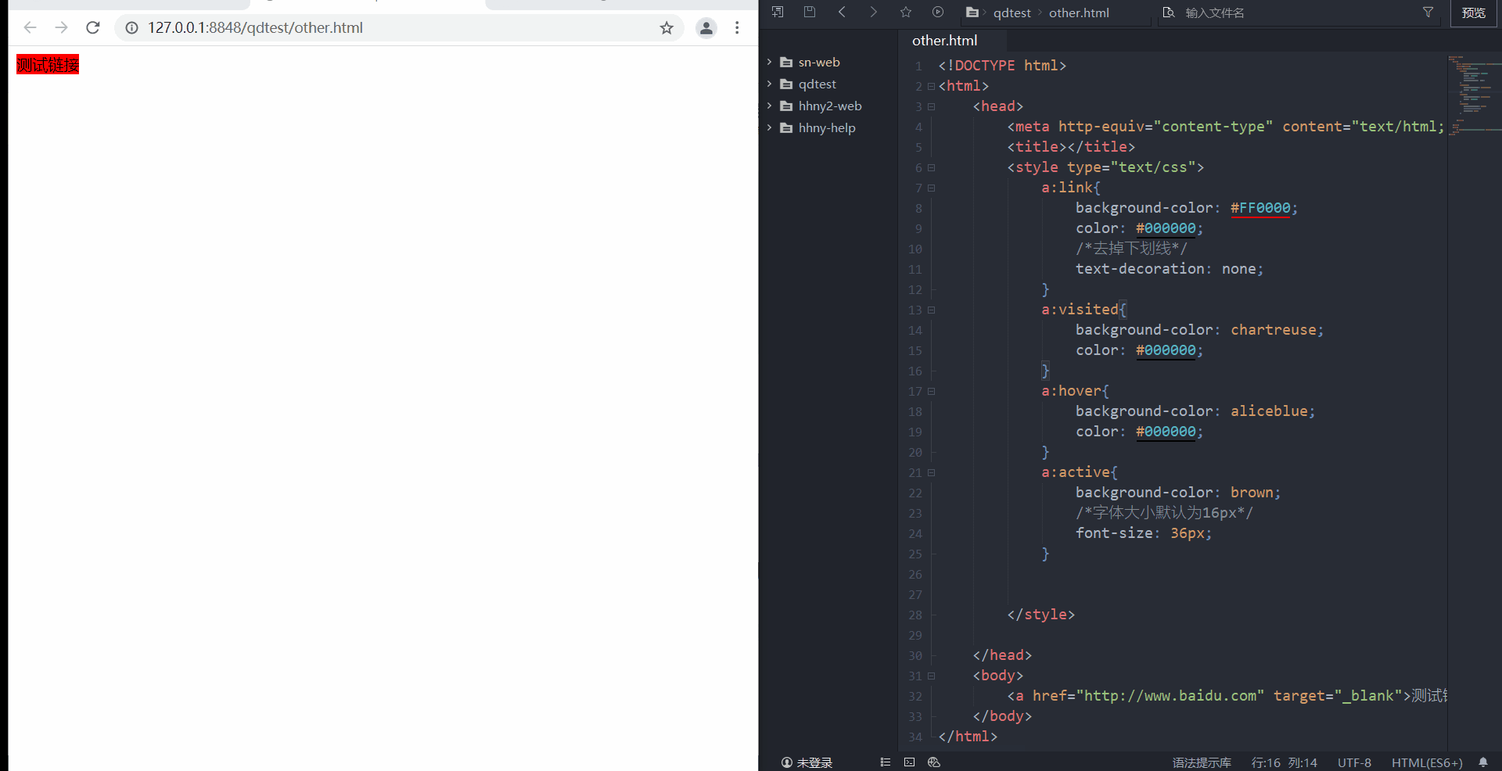
Task: Click the aliceblue value on line 18
Action: point(1269,411)
